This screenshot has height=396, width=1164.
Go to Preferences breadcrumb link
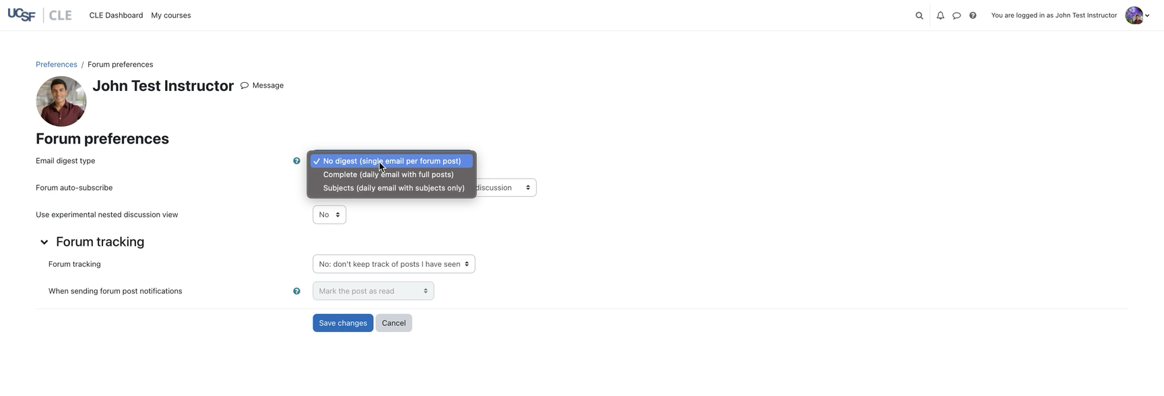coord(57,65)
